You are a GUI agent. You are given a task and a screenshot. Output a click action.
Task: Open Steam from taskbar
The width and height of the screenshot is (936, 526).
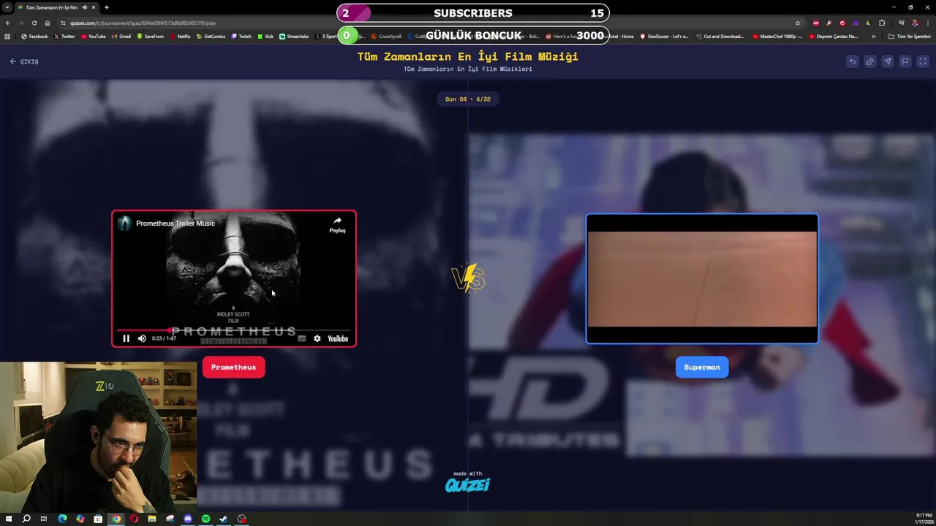click(x=224, y=519)
